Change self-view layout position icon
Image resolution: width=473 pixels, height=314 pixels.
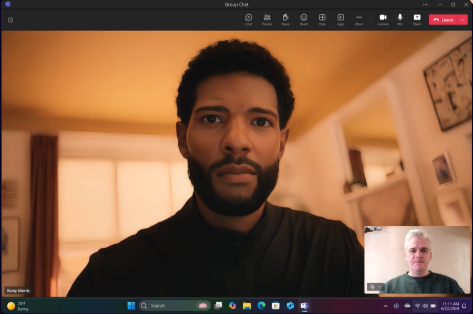point(372,287)
